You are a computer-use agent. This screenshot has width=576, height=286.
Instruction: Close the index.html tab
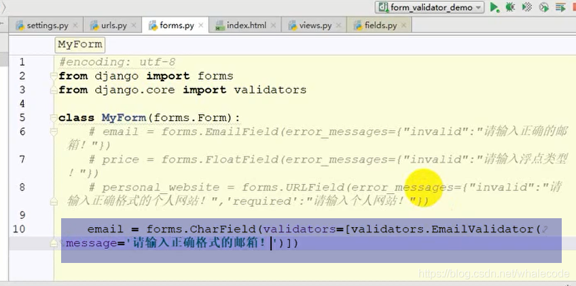[273, 26]
